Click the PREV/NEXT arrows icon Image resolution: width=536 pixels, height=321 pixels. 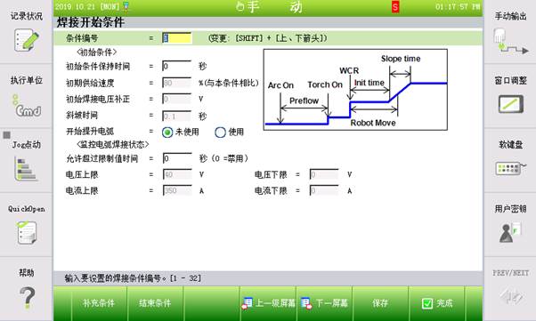(x=510, y=296)
